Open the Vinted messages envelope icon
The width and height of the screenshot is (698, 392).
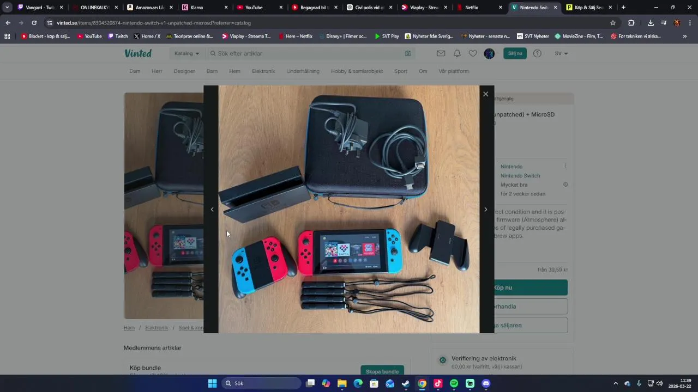tap(441, 53)
